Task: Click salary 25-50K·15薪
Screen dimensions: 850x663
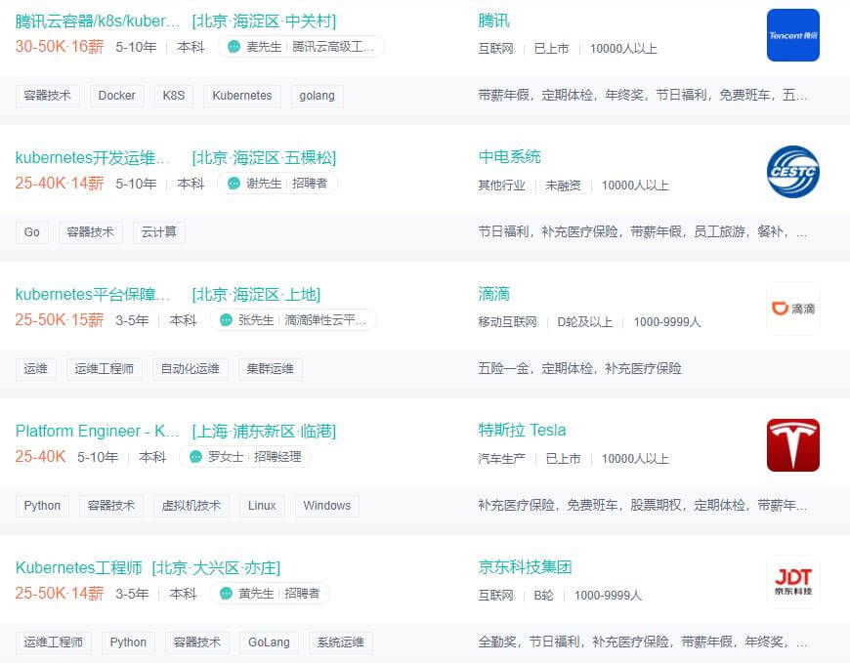Action: [59, 320]
